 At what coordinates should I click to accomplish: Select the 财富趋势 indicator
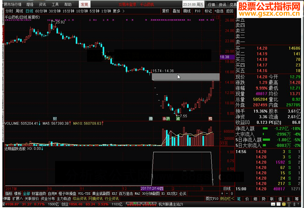point(39,194)
